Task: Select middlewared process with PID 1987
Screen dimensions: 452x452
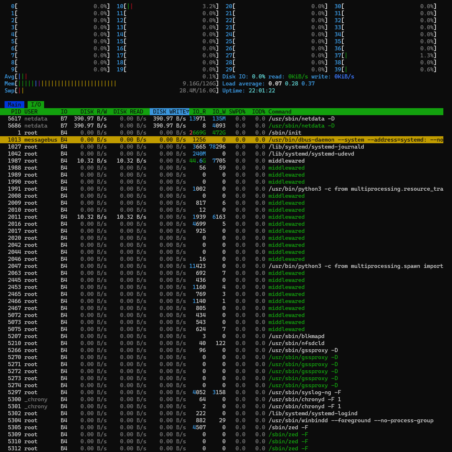Action: click(222, 161)
